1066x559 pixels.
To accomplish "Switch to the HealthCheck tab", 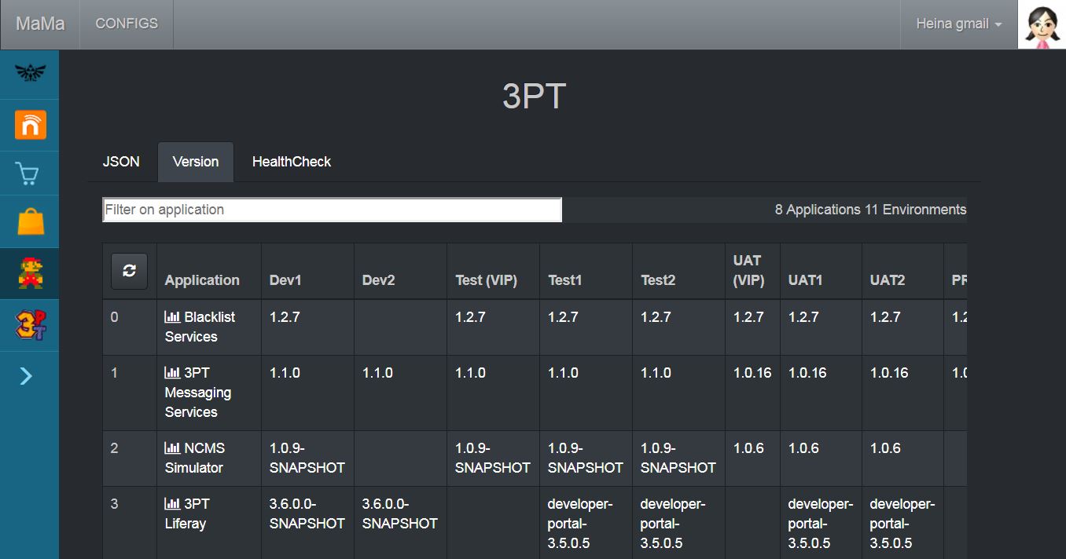I will point(291,161).
